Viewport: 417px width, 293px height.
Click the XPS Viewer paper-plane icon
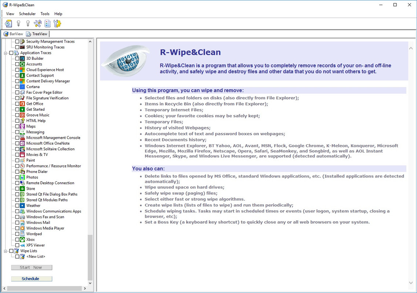coord(23,245)
